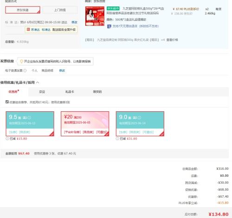Click the 总重量 4.920kg text
The height and width of the screenshot is (218, 232).
coord(17,42)
